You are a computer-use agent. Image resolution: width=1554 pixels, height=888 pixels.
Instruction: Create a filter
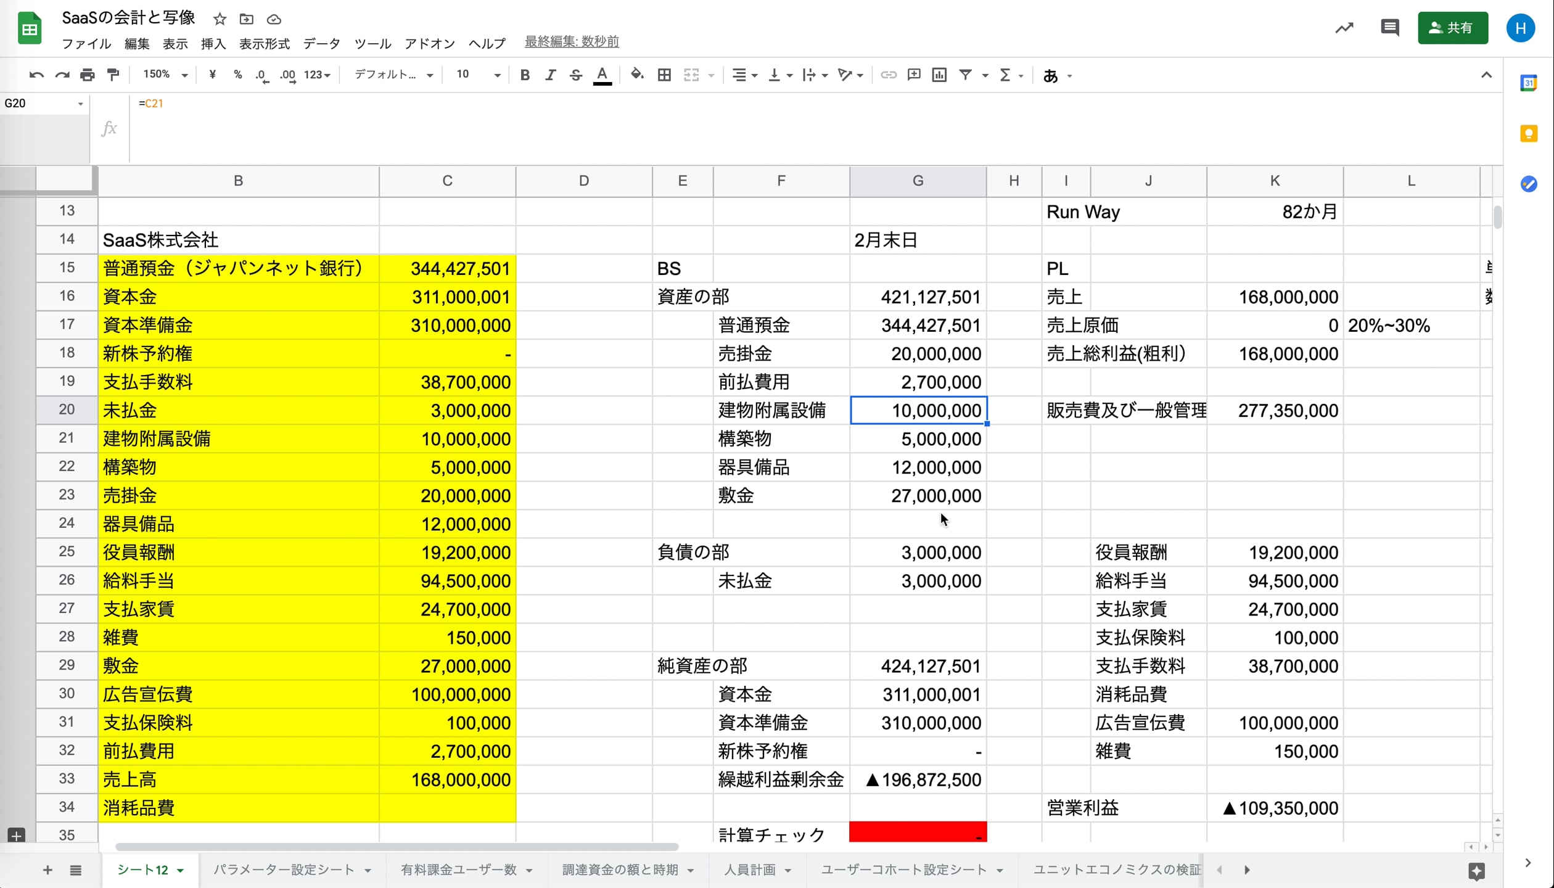point(966,75)
